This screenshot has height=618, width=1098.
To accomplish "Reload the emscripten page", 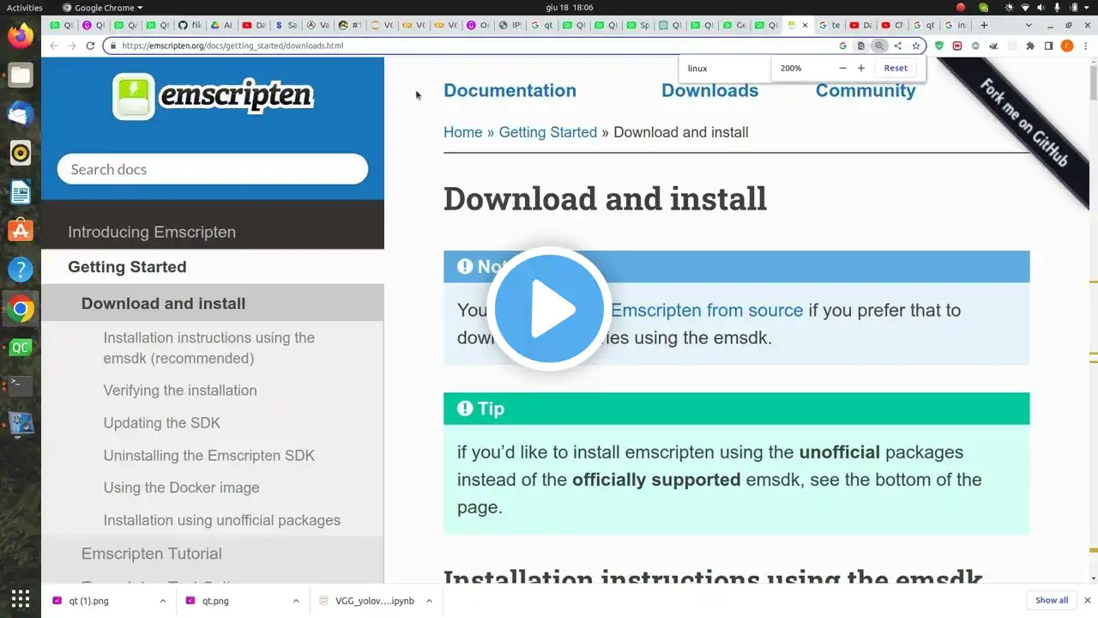I will point(90,45).
